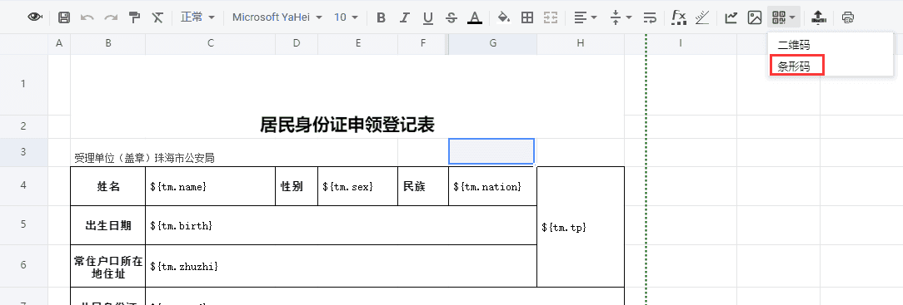903x305 pixels.
Task: Select row 2 header
Action: point(23,126)
